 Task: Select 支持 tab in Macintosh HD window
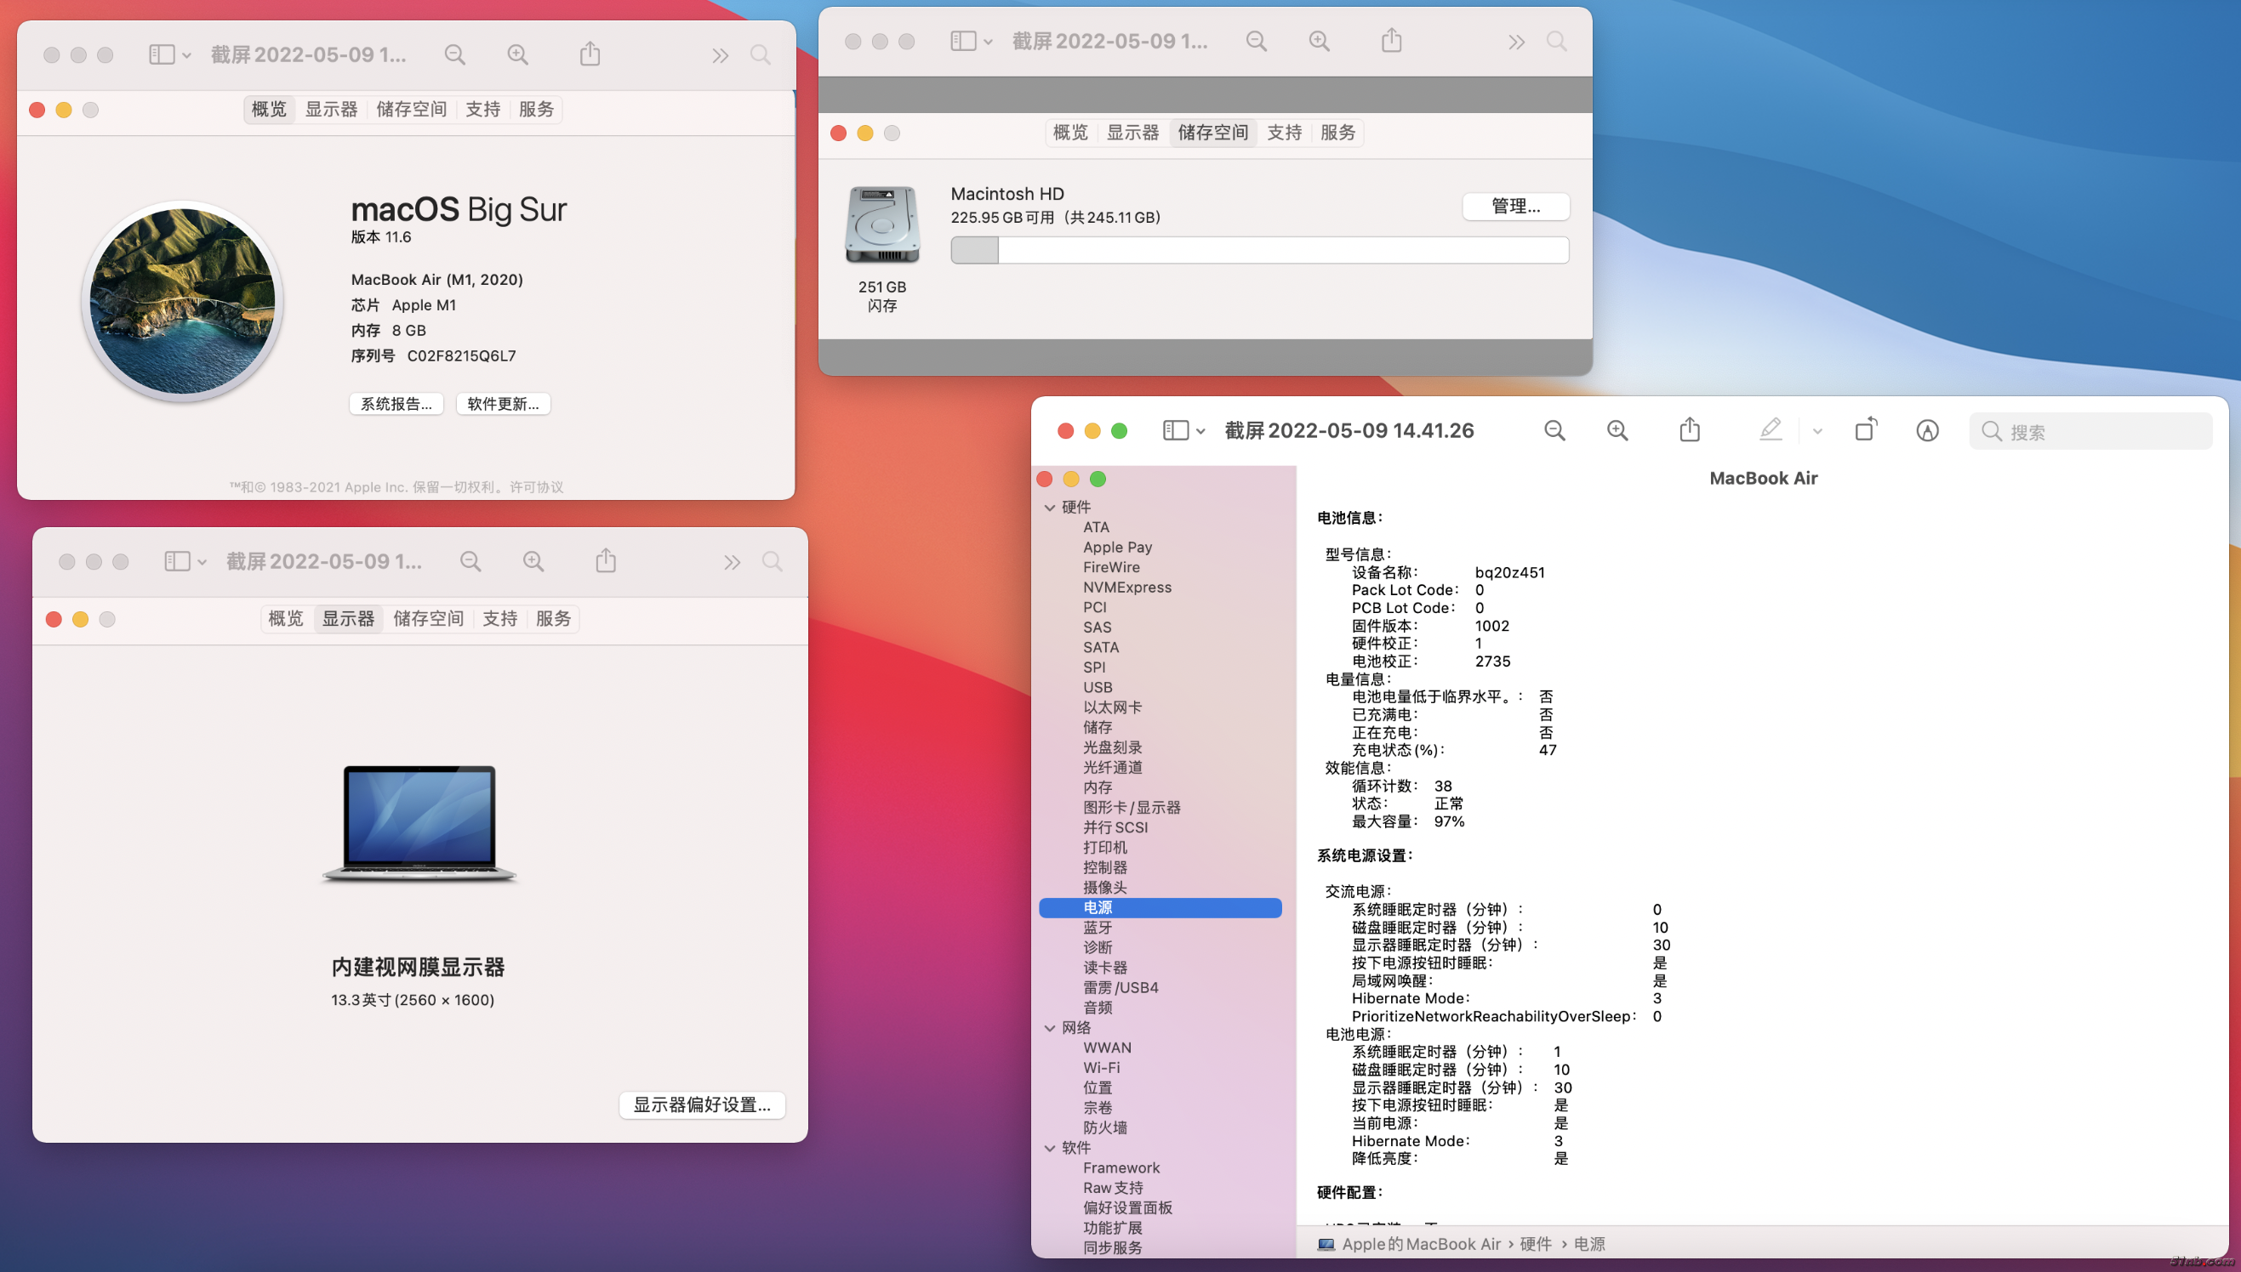coord(1284,133)
